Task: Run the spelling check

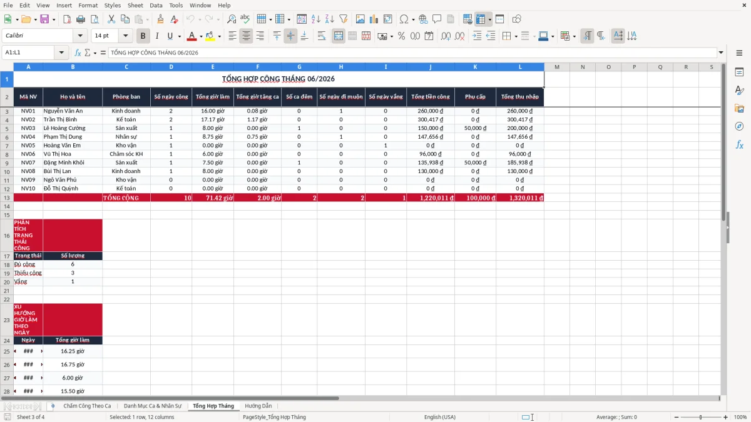Action: point(245,19)
